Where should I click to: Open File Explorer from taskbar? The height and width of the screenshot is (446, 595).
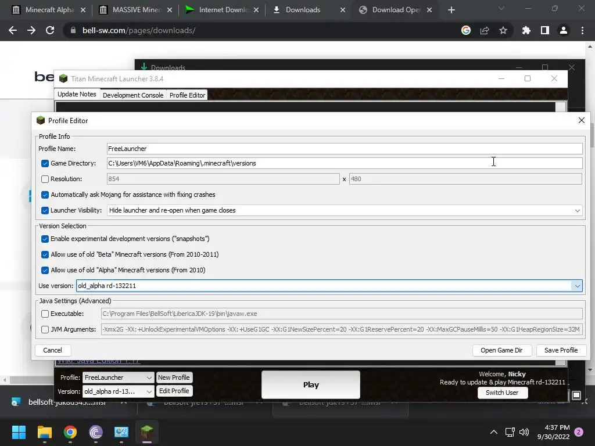click(x=44, y=432)
